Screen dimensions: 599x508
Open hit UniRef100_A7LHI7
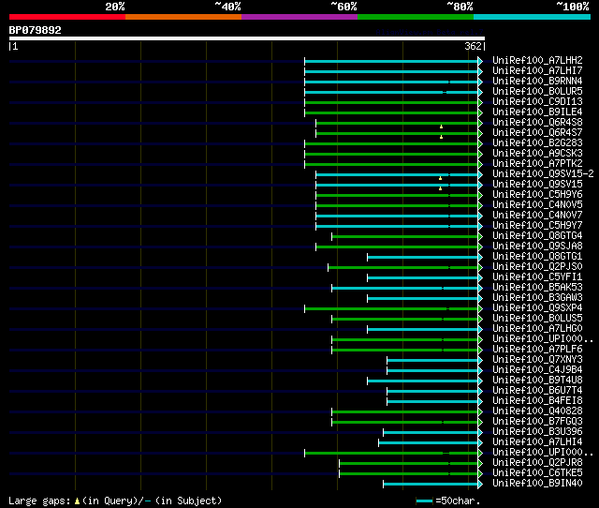[x=537, y=70]
